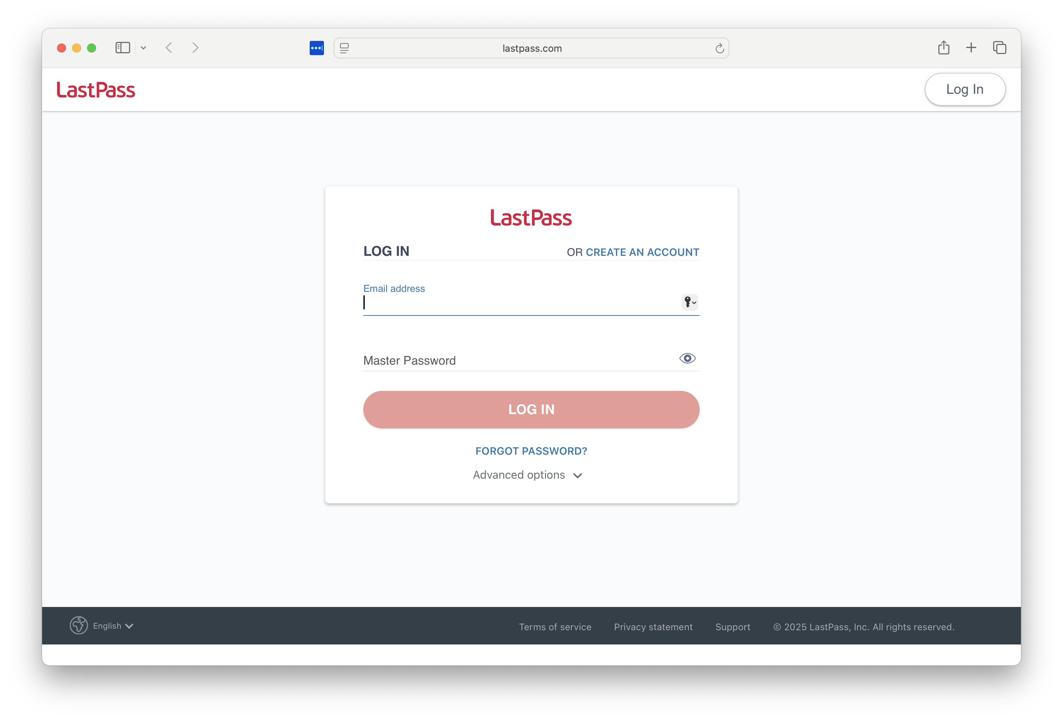Click the Log In button in header
This screenshot has width=1063, height=721.
coord(965,90)
